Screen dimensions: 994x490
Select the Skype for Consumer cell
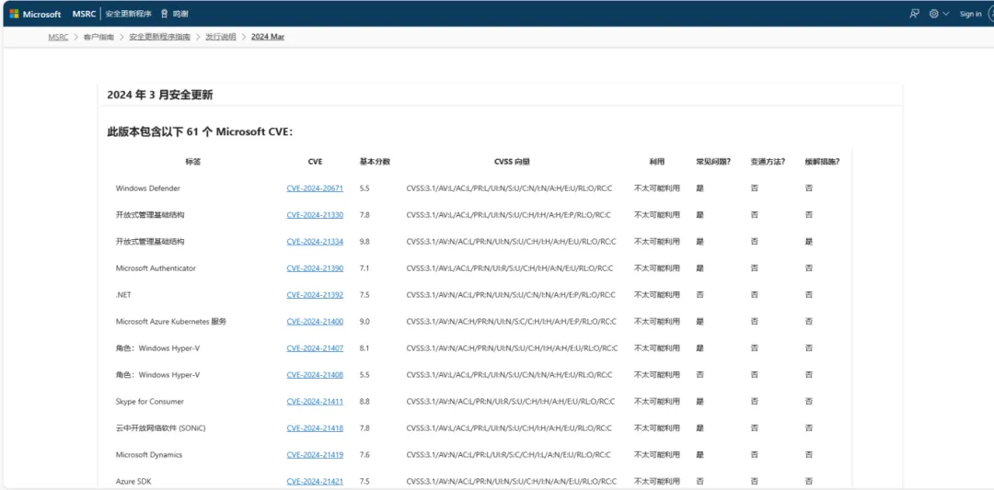[x=150, y=402]
